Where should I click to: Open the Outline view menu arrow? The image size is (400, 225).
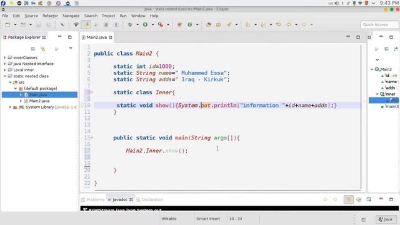tap(377, 60)
